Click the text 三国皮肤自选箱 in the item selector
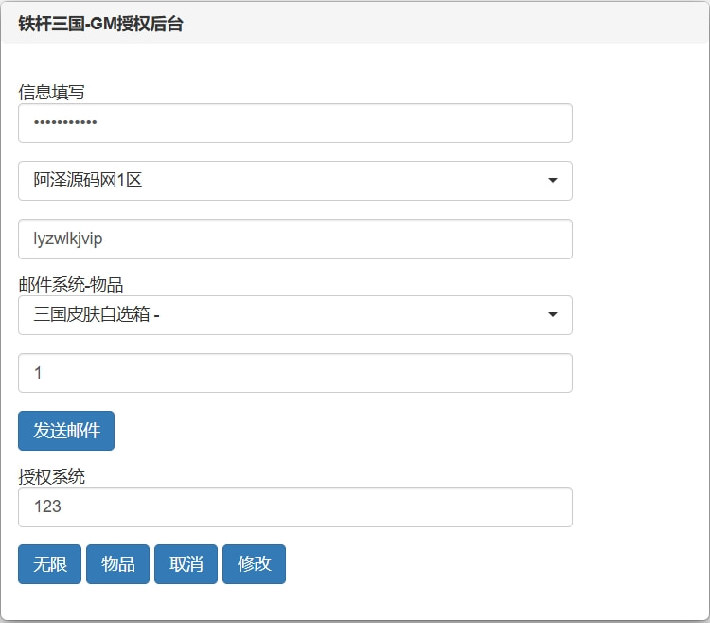This screenshot has width=710, height=623. pos(92,315)
